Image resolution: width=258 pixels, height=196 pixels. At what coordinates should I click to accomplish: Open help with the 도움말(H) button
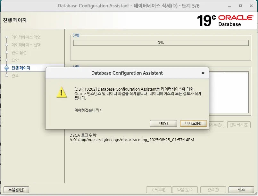(16, 190)
